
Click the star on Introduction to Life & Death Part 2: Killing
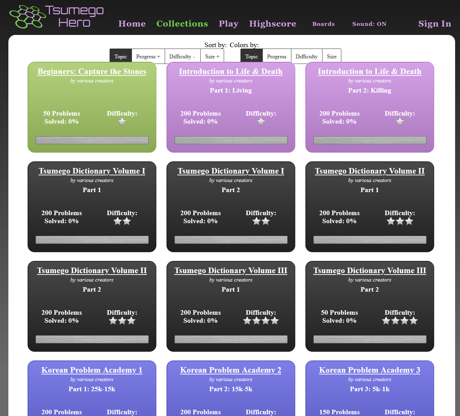coord(400,122)
